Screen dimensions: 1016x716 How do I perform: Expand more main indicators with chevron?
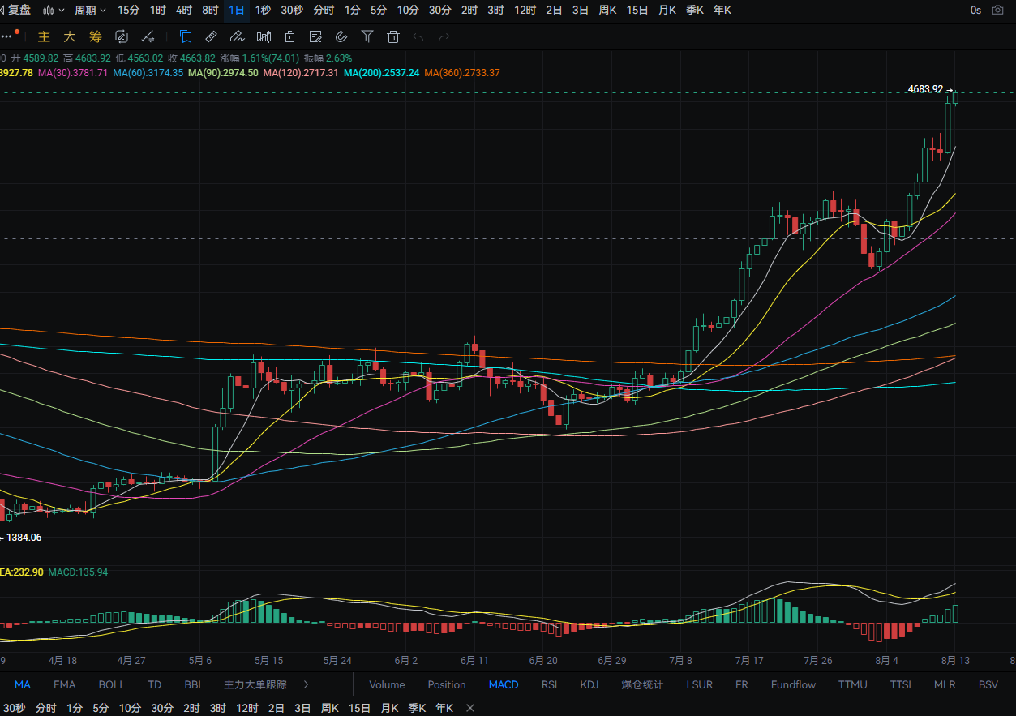[306, 684]
